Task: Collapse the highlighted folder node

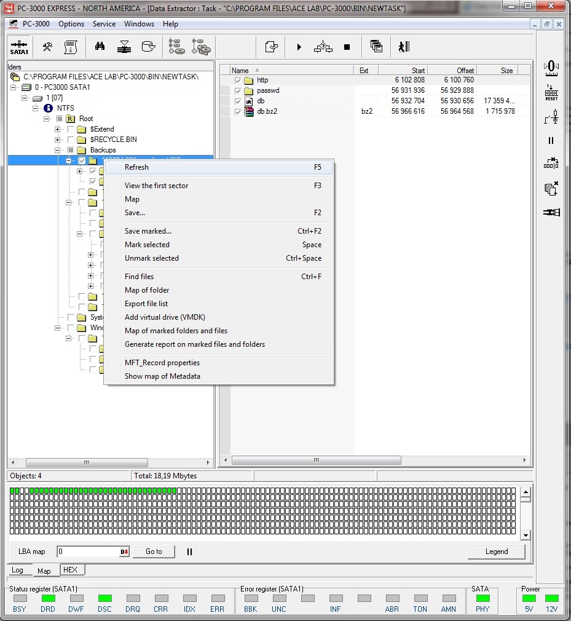Action: coord(68,161)
